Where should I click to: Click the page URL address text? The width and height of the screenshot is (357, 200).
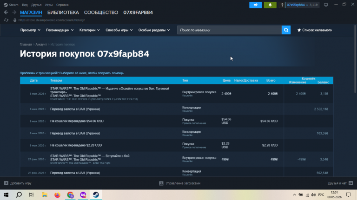pyautogui.click(x=52, y=20)
